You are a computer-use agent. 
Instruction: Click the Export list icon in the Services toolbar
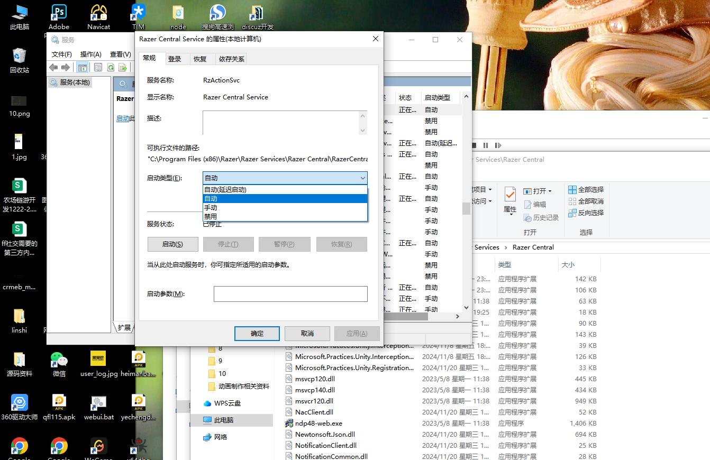point(123,67)
